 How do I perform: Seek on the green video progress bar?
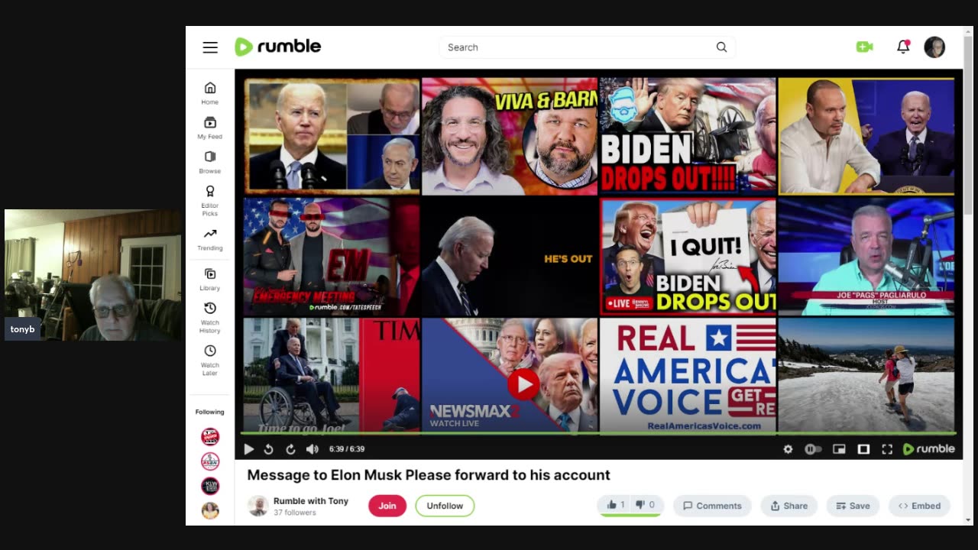tap(599, 434)
